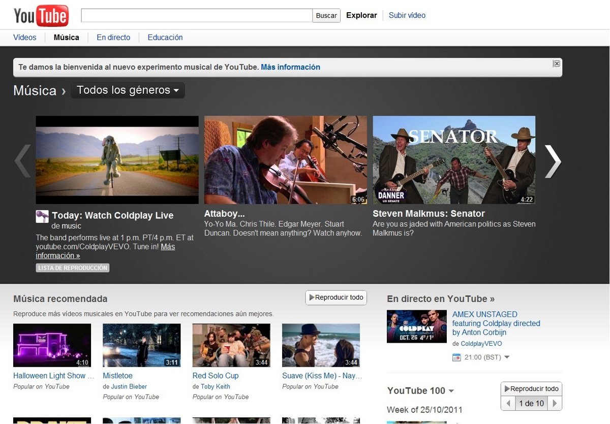610x424 pixels.
Task: Go to the previous carousel slide
Action: pos(23,161)
